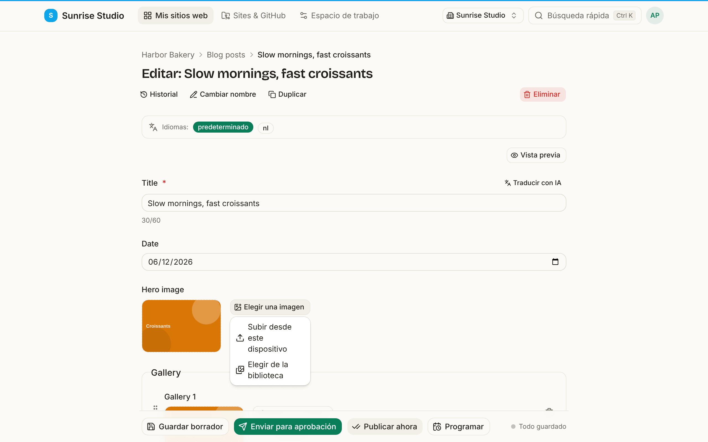This screenshot has height=442, width=708.
Task: Navigate to Blog posts breadcrumb
Action: click(226, 55)
